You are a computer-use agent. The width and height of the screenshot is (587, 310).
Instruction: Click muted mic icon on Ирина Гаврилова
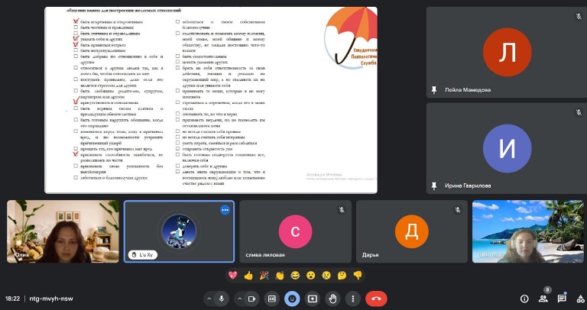coord(579,112)
